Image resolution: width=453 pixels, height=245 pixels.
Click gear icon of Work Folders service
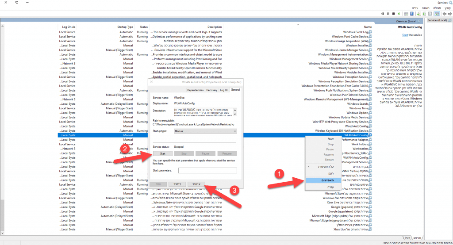[370, 144]
